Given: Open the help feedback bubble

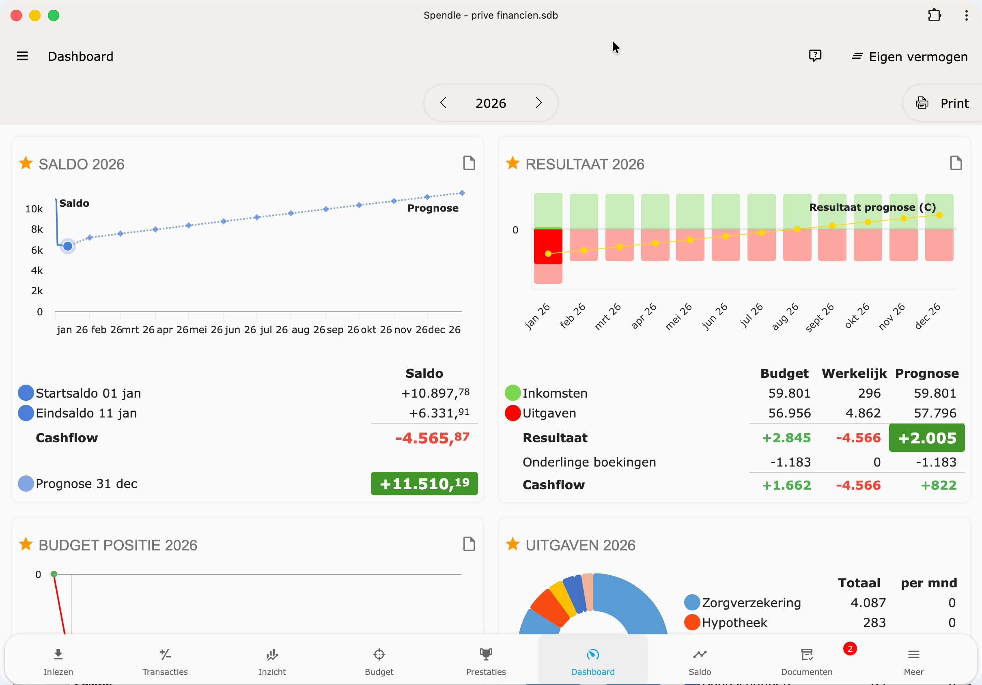Looking at the screenshot, I should (x=815, y=56).
